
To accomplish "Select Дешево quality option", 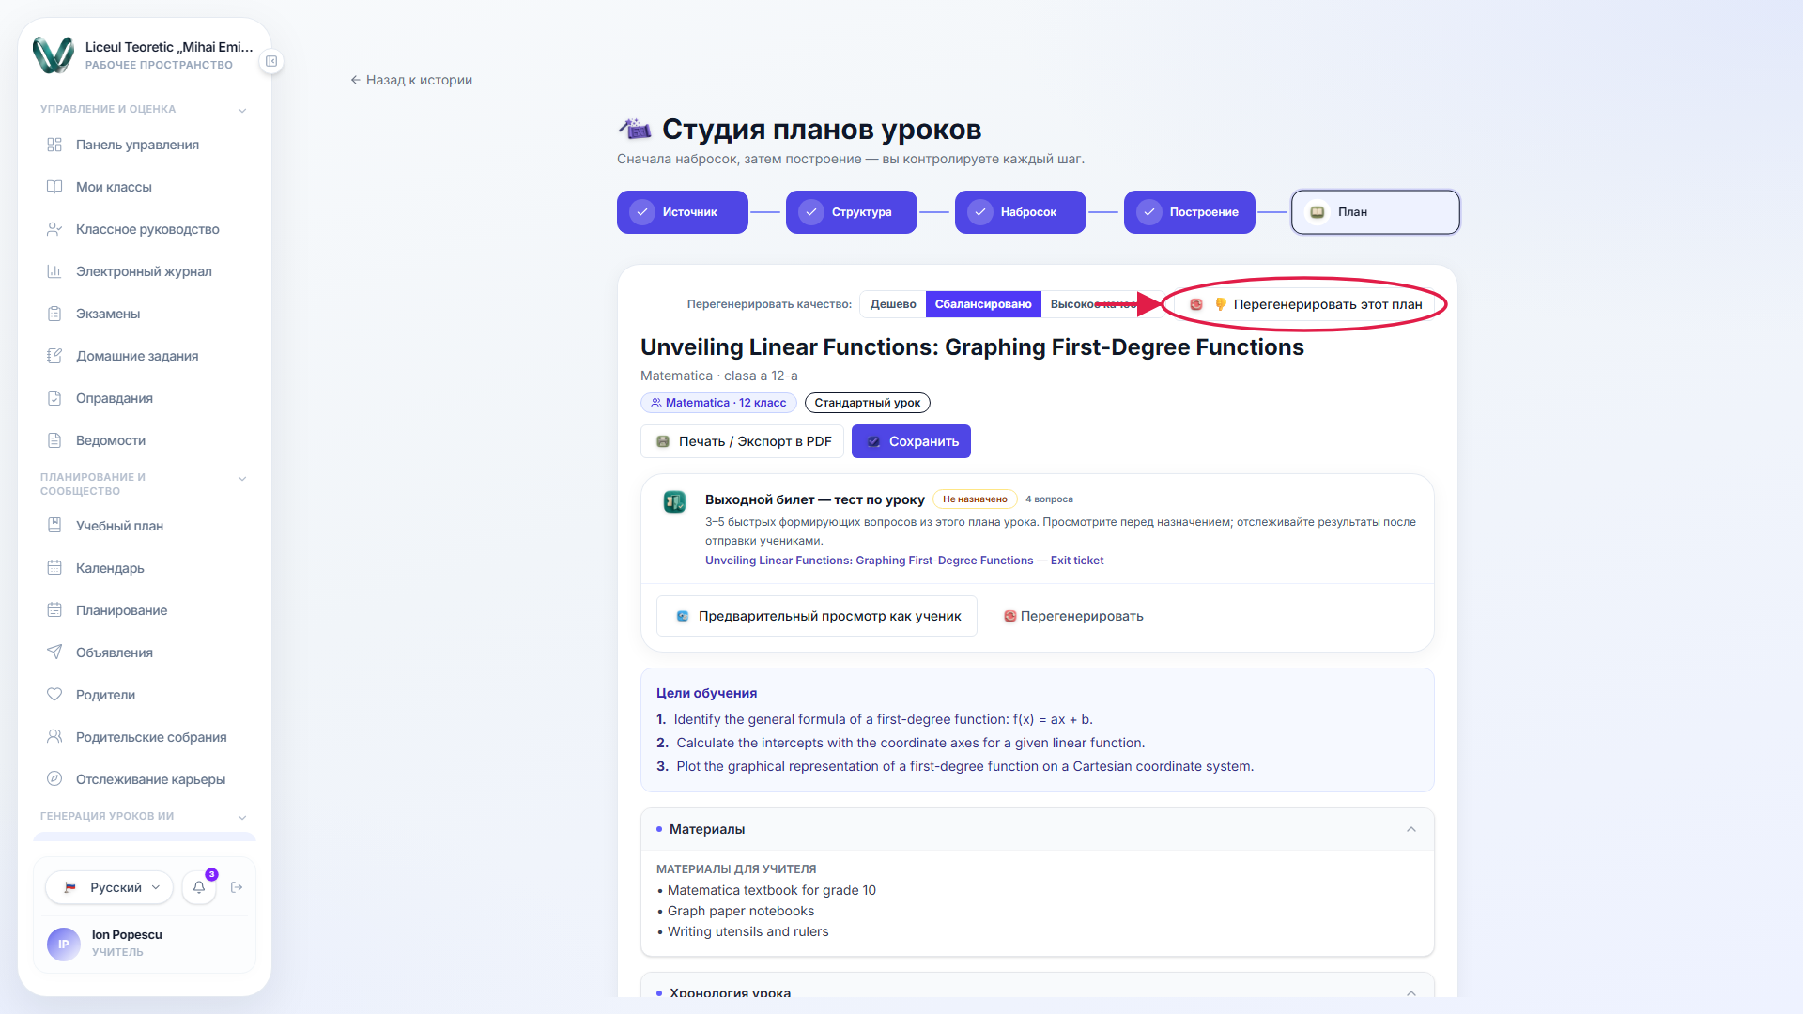I will point(893,304).
